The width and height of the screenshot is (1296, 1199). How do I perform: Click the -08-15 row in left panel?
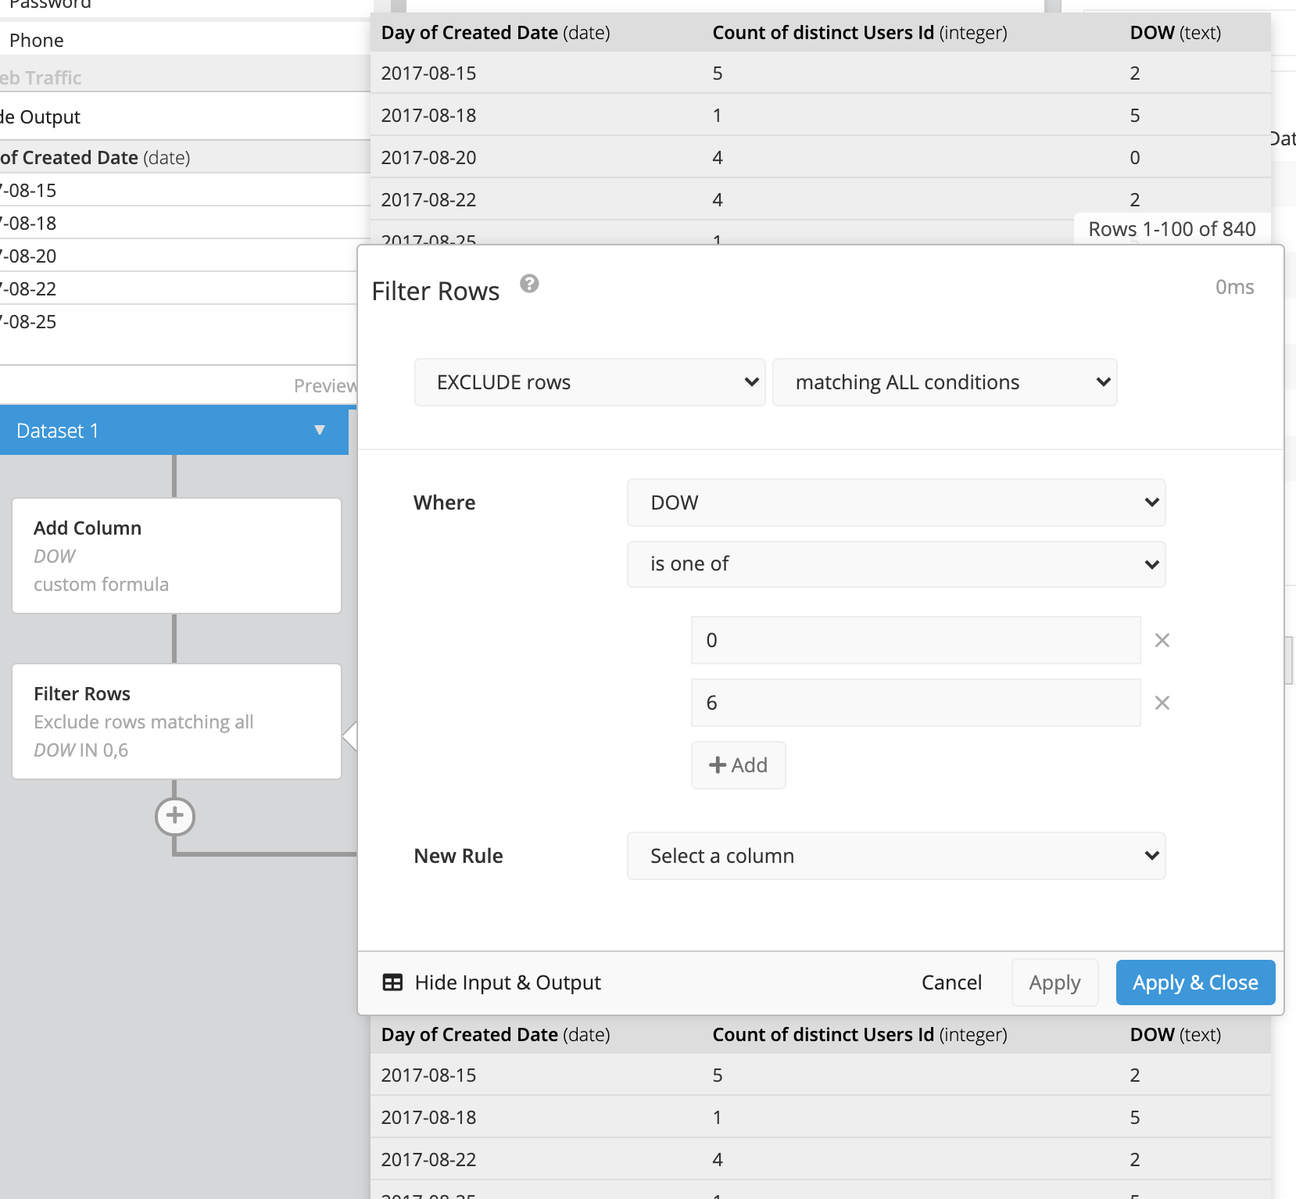pos(184,190)
